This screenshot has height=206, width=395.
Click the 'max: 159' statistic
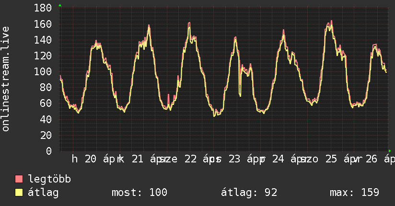click(x=354, y=193)
